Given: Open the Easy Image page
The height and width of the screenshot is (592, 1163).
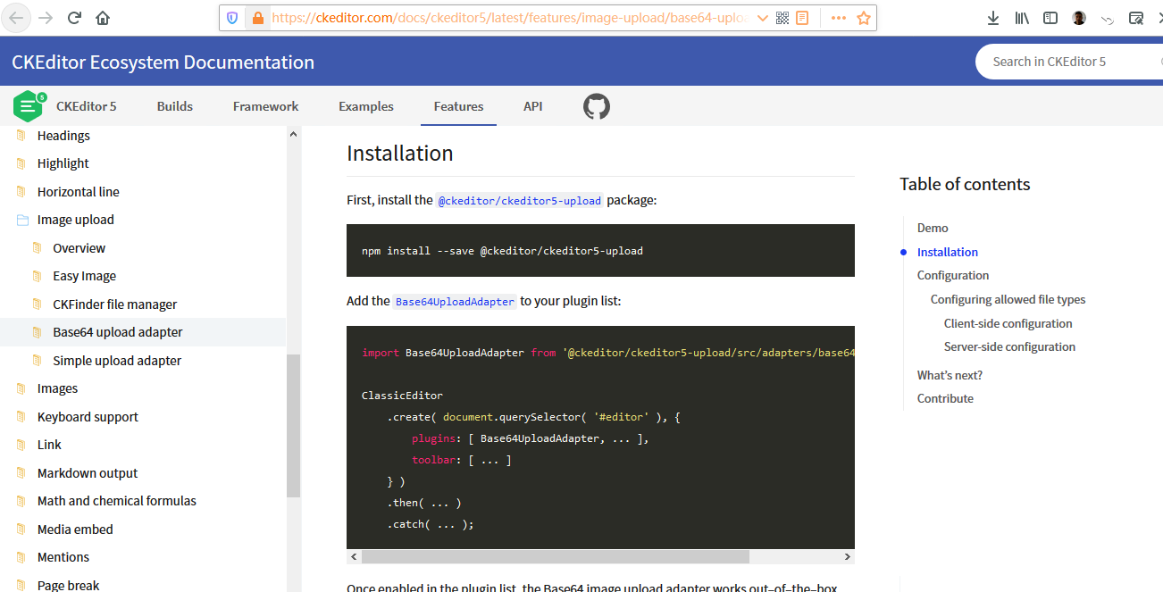Looking at the screenshot, I should tap(85, 276).
